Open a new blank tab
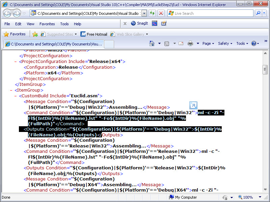Screen dimensions: 270x202 (109, 44)
